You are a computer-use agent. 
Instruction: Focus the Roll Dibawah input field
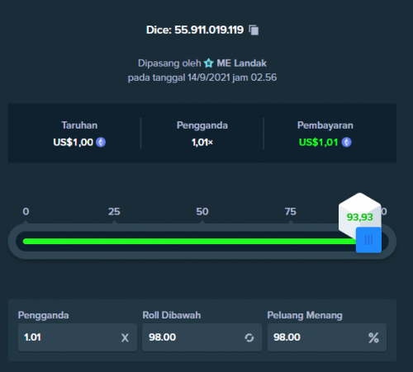click(x=202, y=337)
